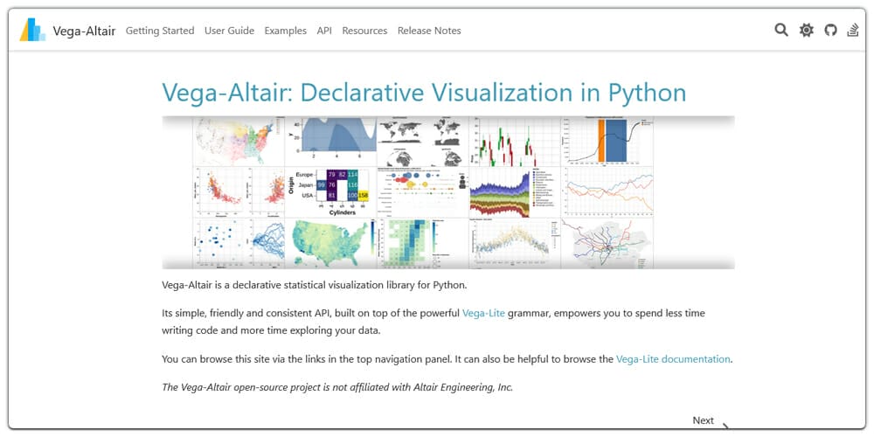The width and height of the screenshot is (874, 437).
Task: Select the candlestick chart thumbnail
Action: [513, 141]
